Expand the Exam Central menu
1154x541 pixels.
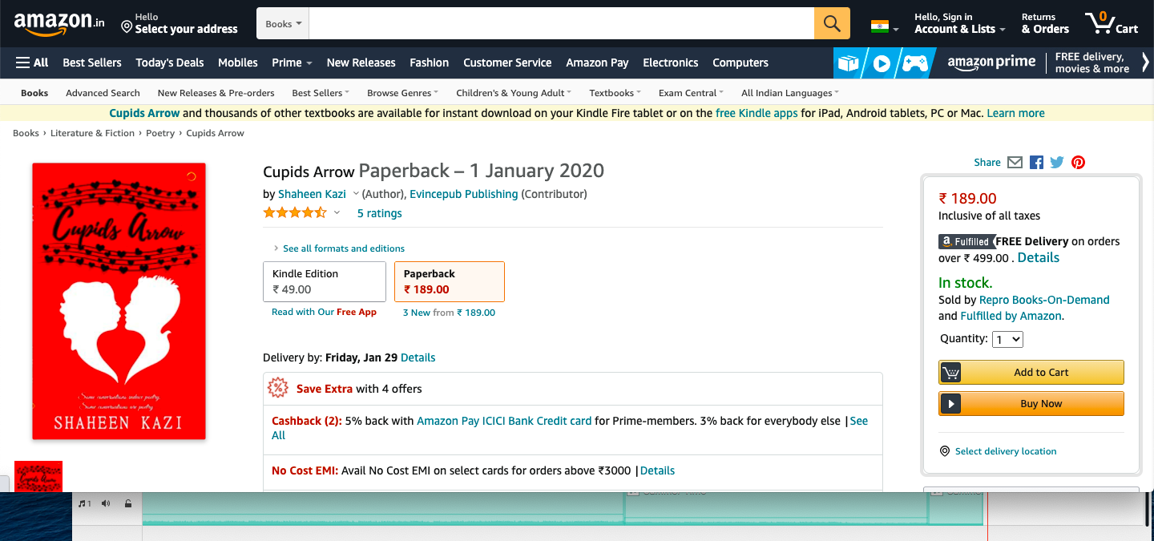point(691,93)
